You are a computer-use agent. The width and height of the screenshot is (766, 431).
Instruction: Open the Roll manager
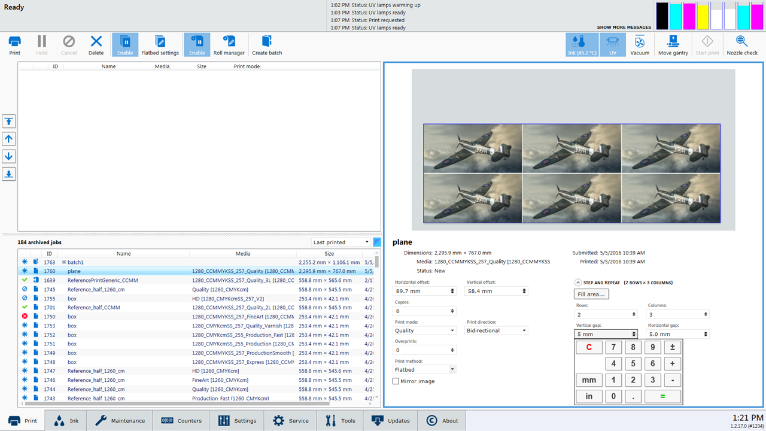click(x=229, y=45)
